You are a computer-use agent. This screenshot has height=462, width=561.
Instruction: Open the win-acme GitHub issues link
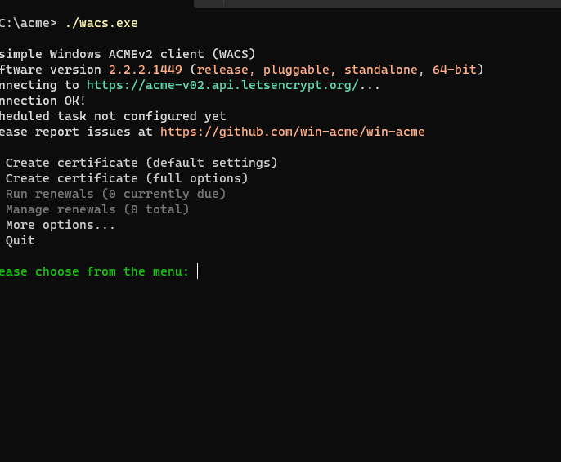[x=292, y=132]
